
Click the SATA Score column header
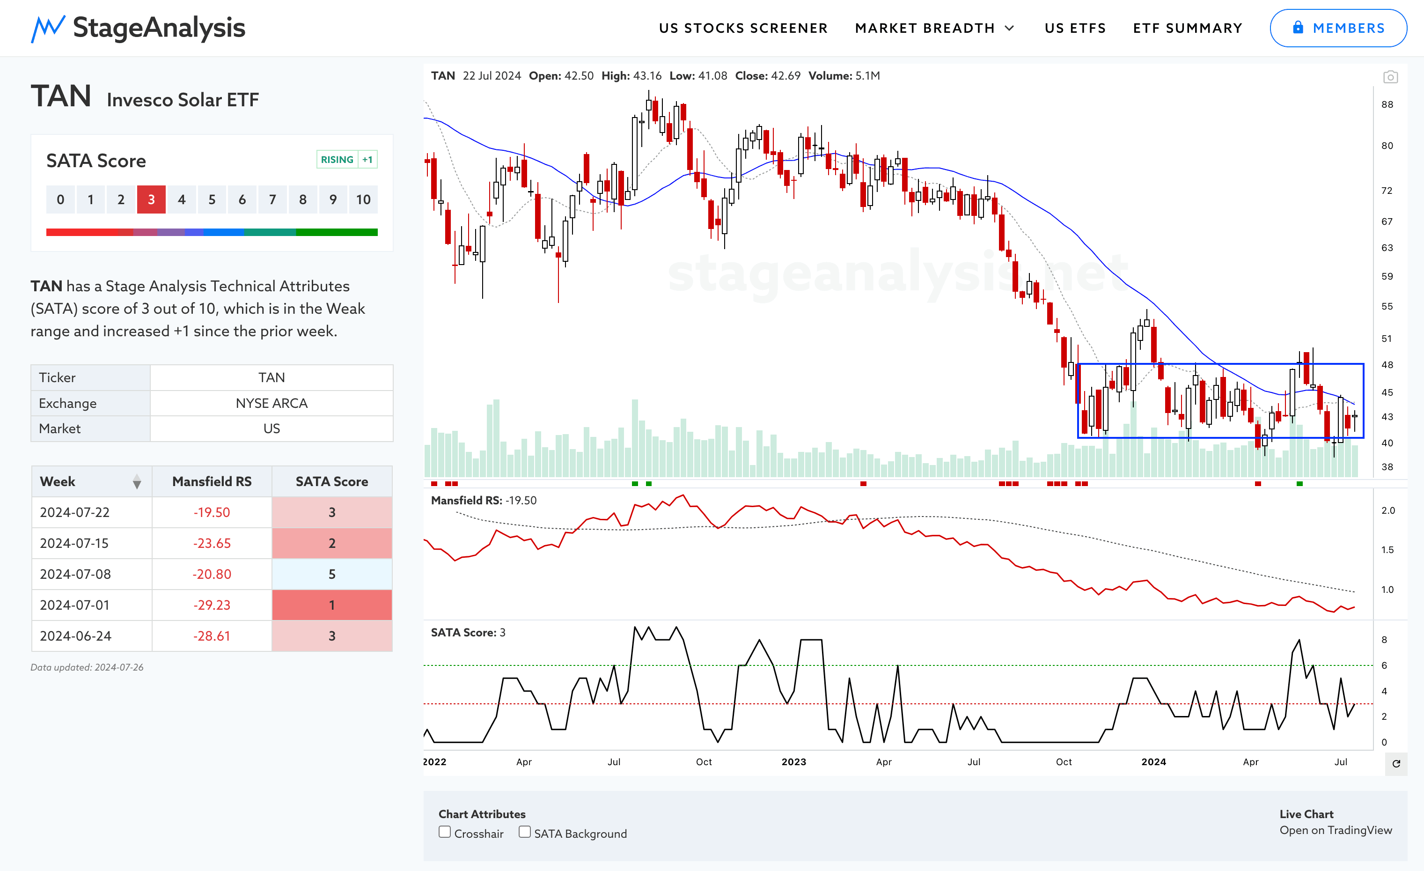(332, 481)
